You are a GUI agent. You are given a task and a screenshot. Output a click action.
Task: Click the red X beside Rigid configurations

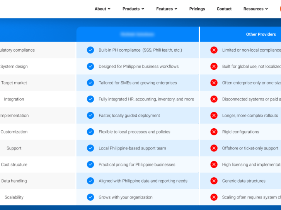214,132
